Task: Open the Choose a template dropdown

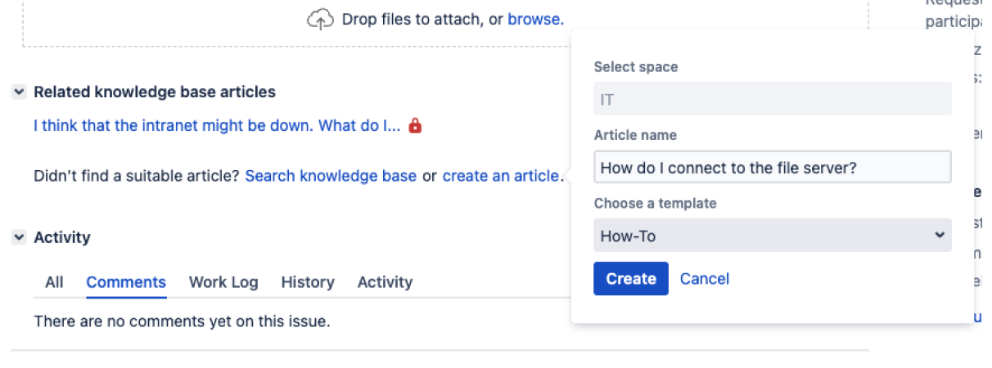Action: (772, 236)
